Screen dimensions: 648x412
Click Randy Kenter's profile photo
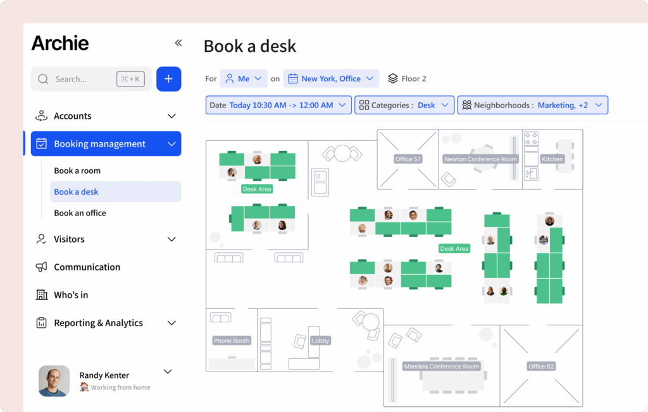(54, 381)
